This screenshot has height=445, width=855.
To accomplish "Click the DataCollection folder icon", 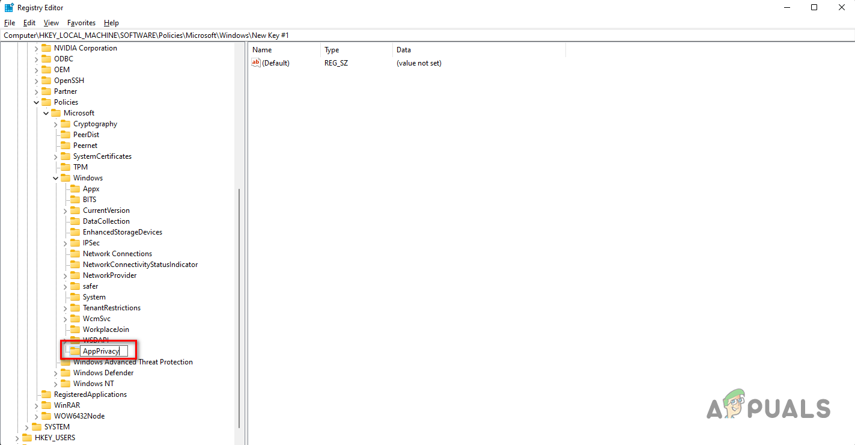I will coord(75,221).
